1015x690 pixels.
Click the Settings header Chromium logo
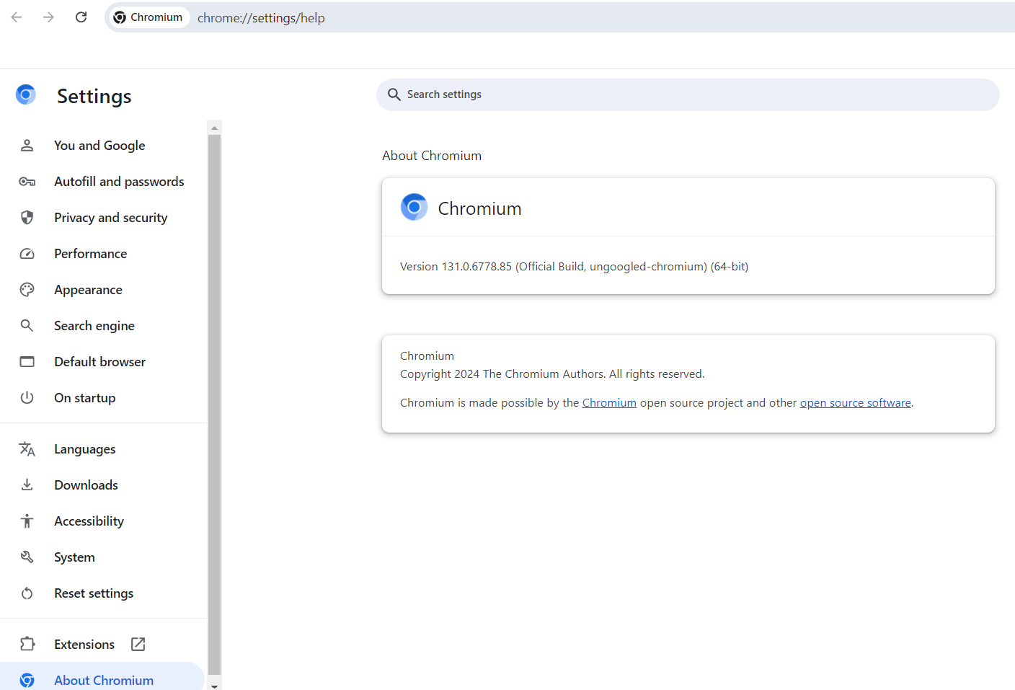26,94
